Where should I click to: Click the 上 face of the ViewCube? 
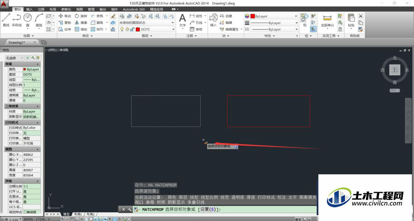(395, 70)
